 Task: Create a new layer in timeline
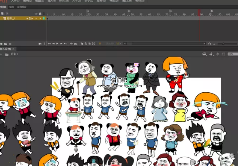pos(1,44)
